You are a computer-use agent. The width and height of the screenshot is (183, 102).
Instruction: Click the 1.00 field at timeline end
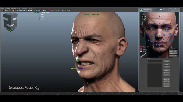(180, 94)
